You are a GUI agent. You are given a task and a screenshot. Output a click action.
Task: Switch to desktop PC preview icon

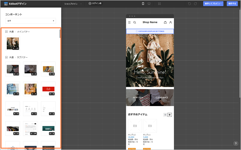click(x=149, y=4)
